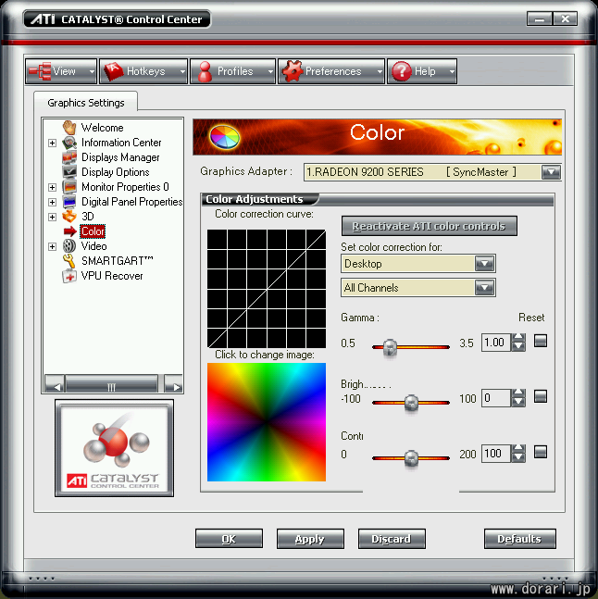Image resolution: width=598 pixels, height=599 pixels.
Task: Increase Contrast with the up stepper
Action: 517,449
